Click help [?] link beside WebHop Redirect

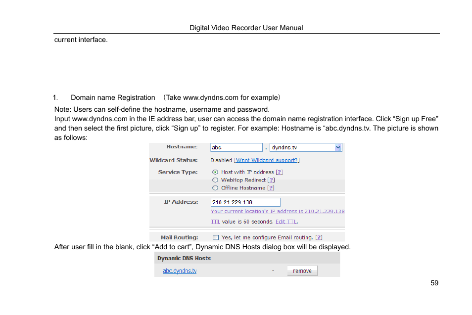(x=271, y=180)
